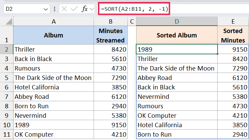249x140 pixels.
Task: Click the 'Minutes Streamed' header cell
Action: [111, 35]
